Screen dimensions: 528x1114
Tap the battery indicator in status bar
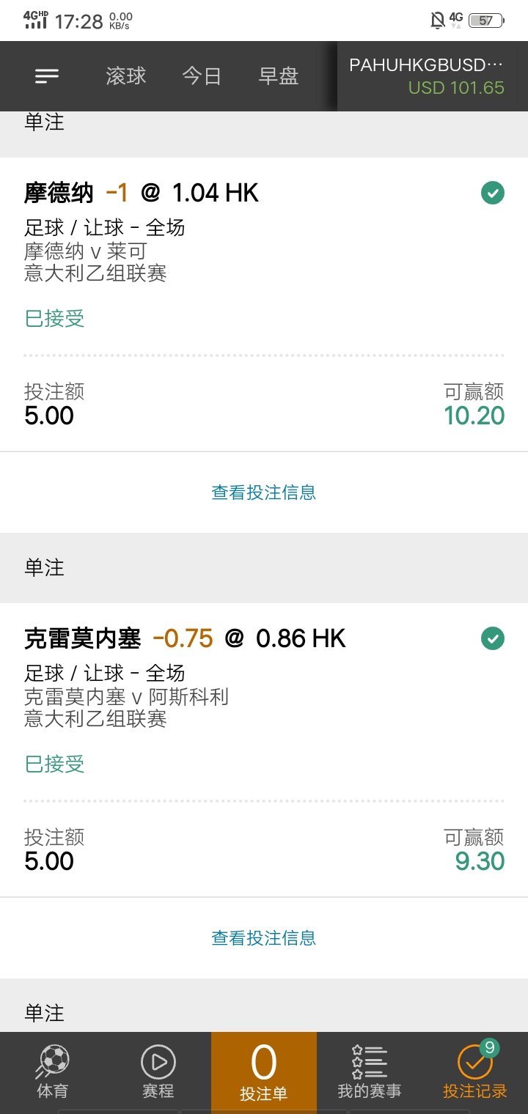pyautogui.click(x=486, y=21)
